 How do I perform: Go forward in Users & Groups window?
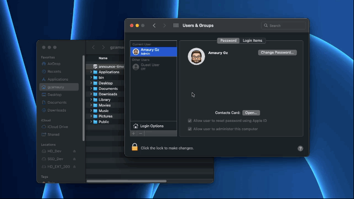164,26
